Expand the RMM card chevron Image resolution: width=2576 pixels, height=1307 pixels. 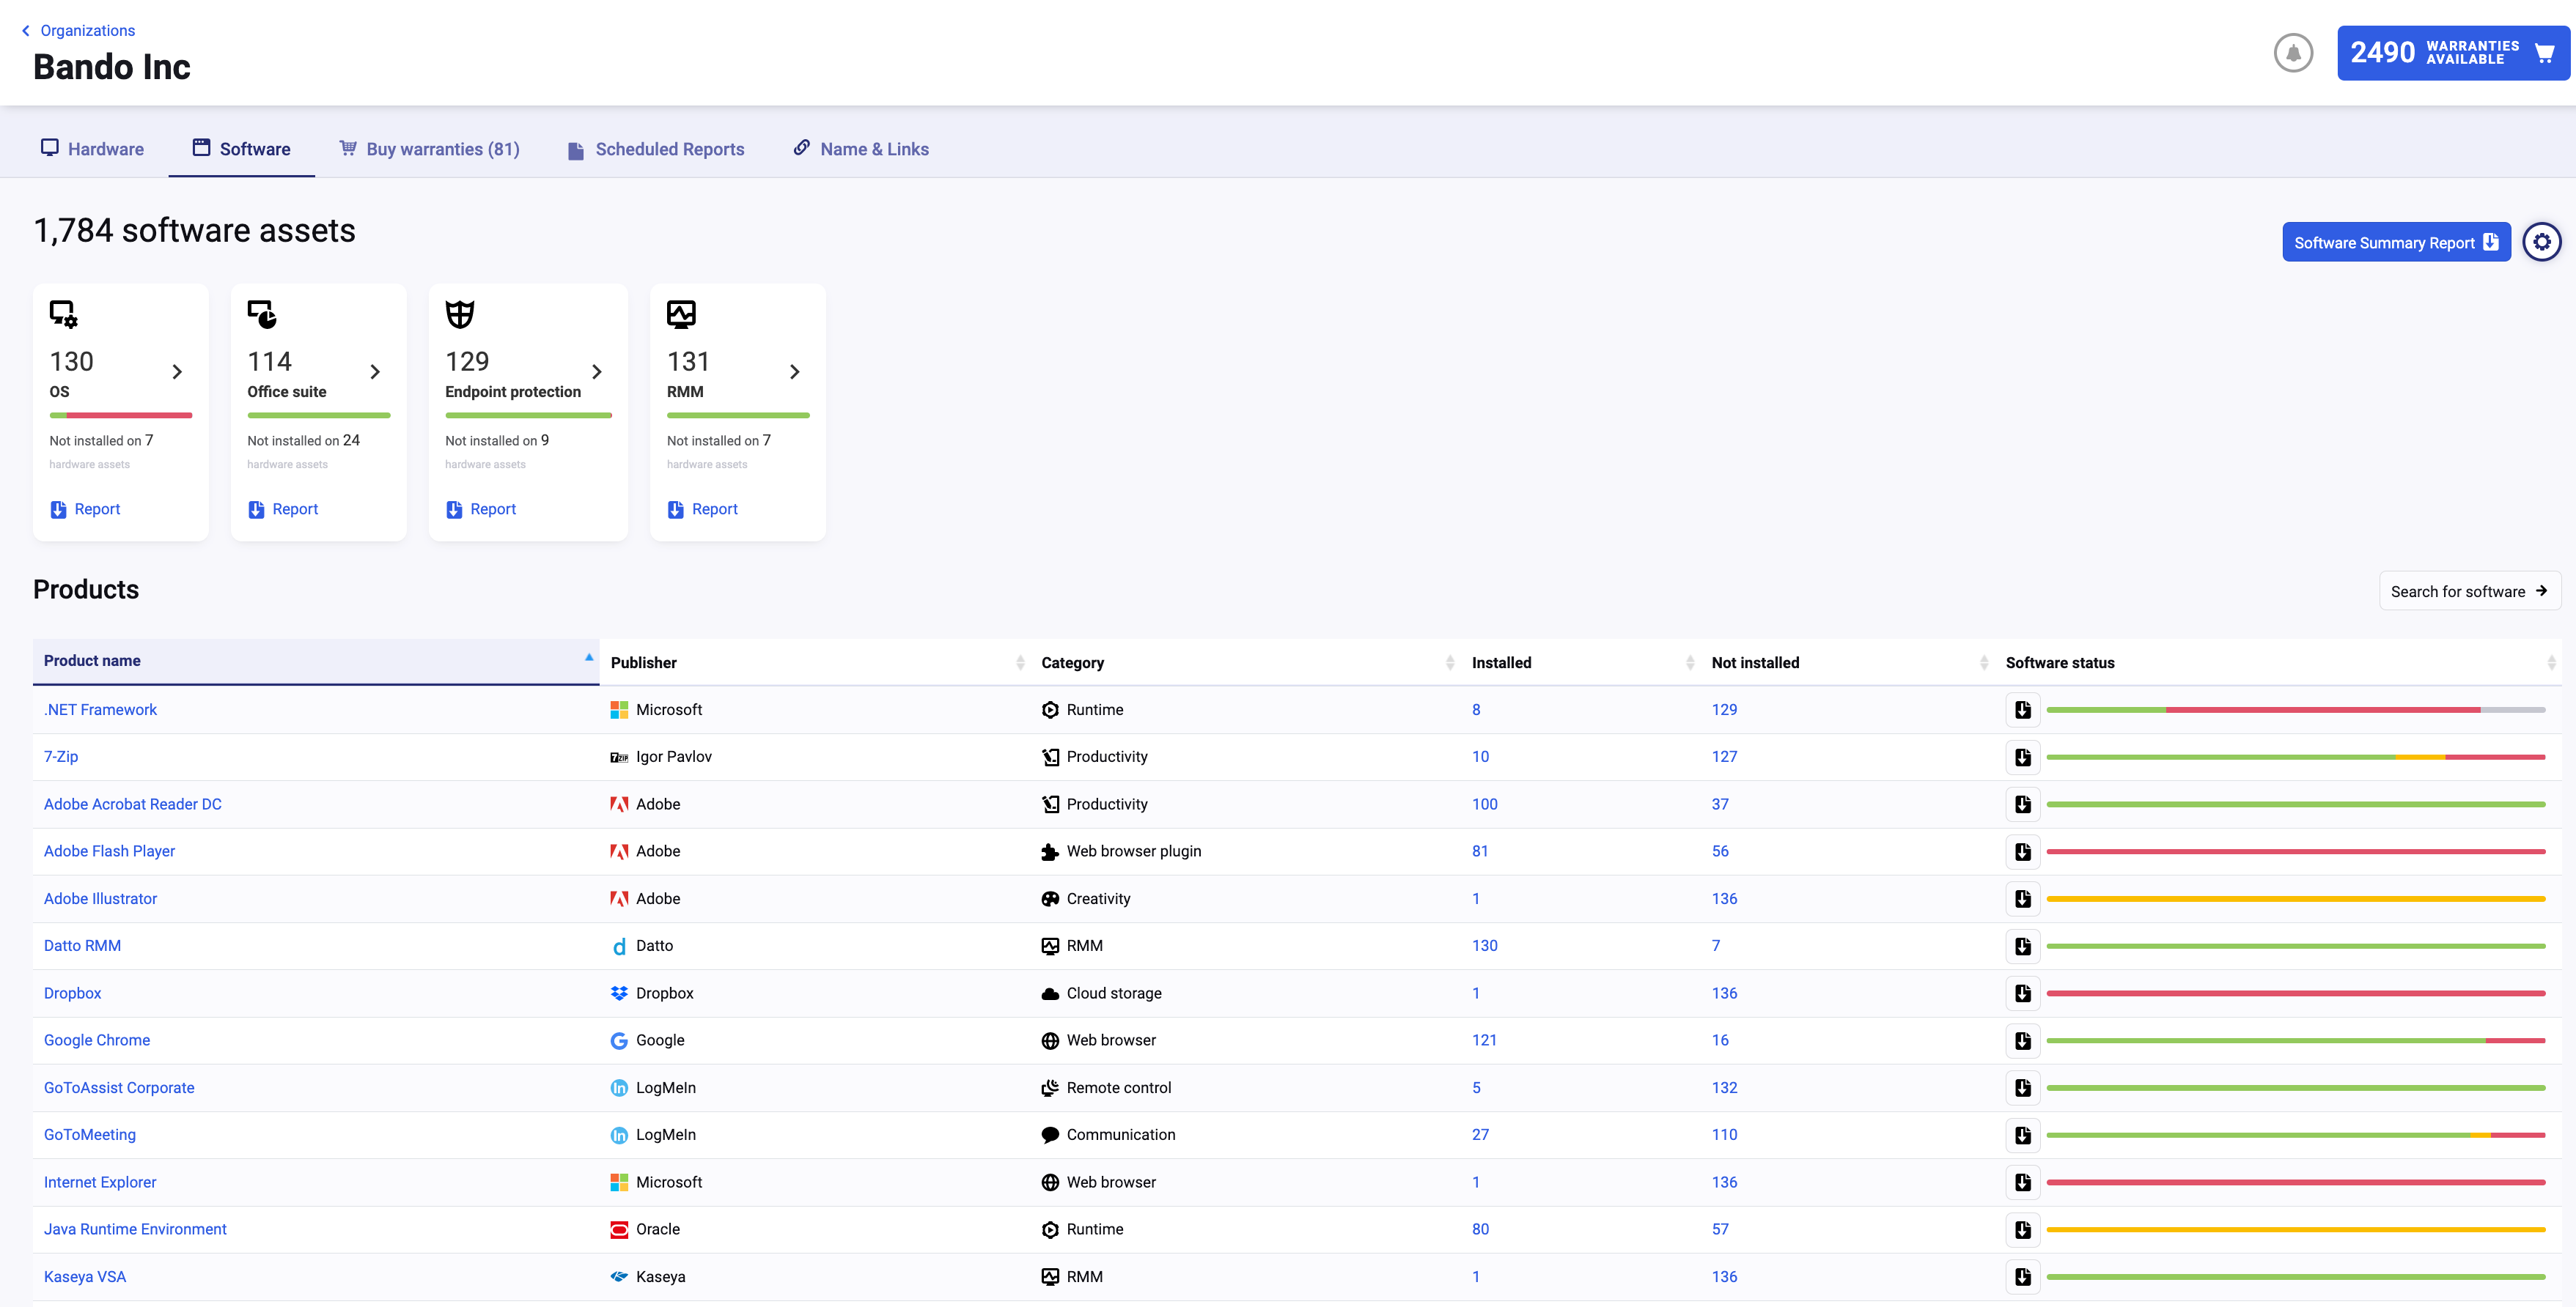click(x=795, y=371)
